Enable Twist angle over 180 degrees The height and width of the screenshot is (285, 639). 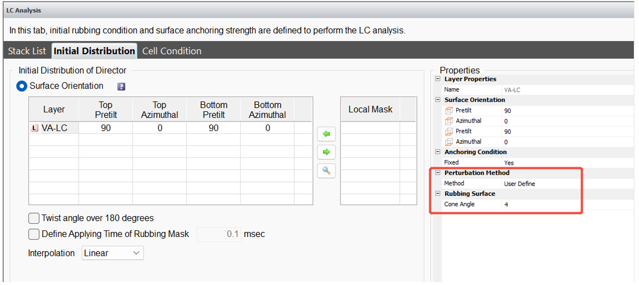click(x=34, y=218)
